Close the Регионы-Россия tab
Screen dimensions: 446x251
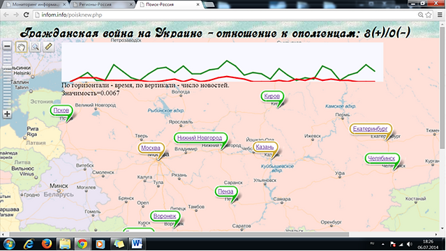tap(131, 5)
